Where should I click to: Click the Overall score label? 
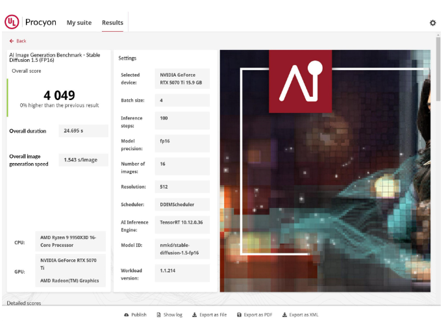[x=26, y=71]
